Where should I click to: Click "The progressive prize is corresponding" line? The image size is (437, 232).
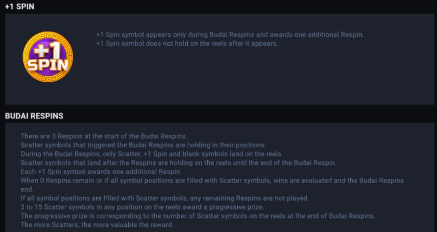pyautogui.click(x=198, y=216)
